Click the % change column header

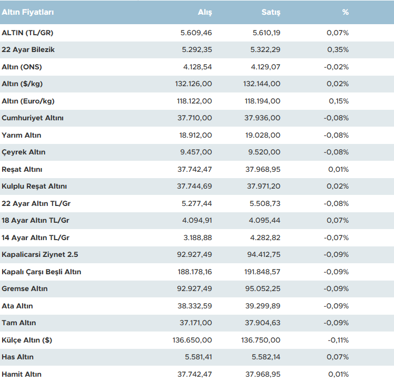point(345,12)
